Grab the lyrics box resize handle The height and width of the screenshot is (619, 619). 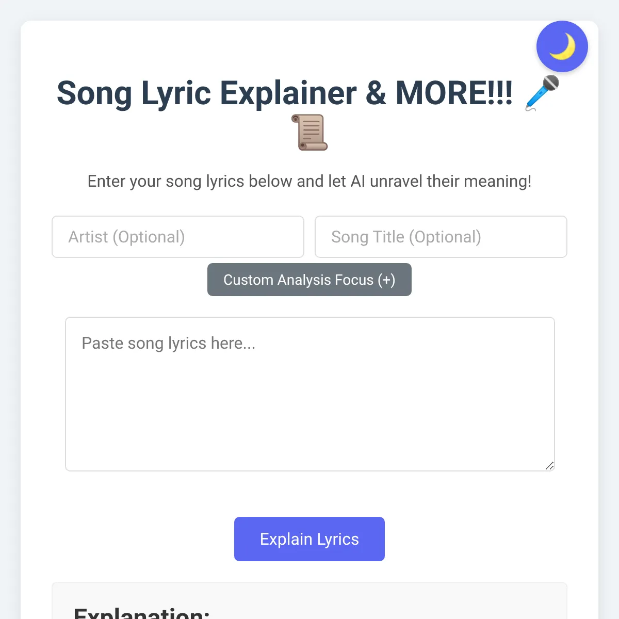tap(549, 466)
